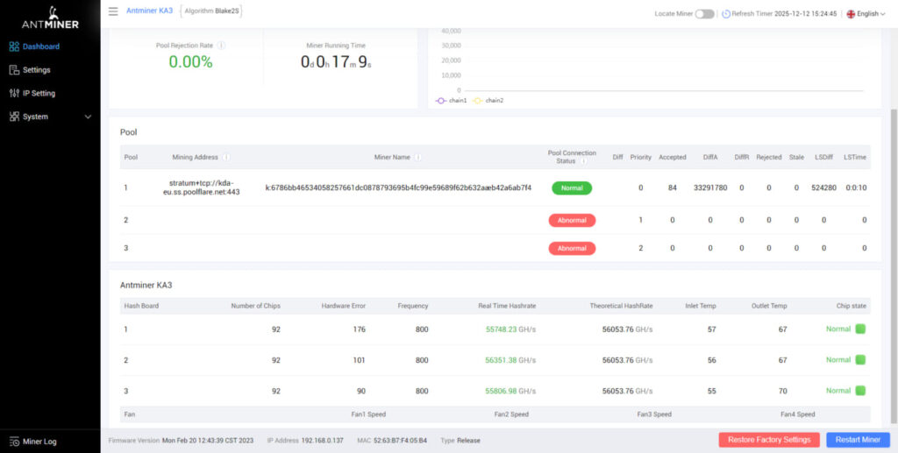This screenshot has height=453, width=898.
Task: Expand the System menu chevron
Action: point(88,117)
